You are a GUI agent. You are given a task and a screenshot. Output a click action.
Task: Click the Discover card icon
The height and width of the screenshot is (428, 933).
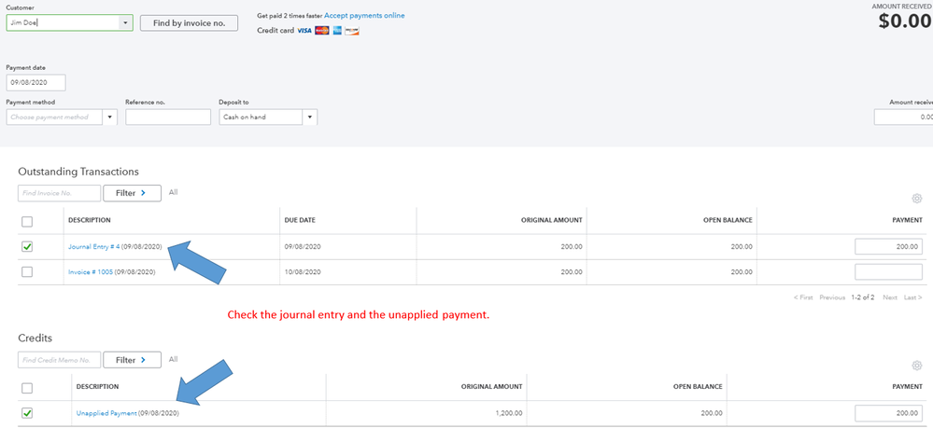(x=352, y=31)
